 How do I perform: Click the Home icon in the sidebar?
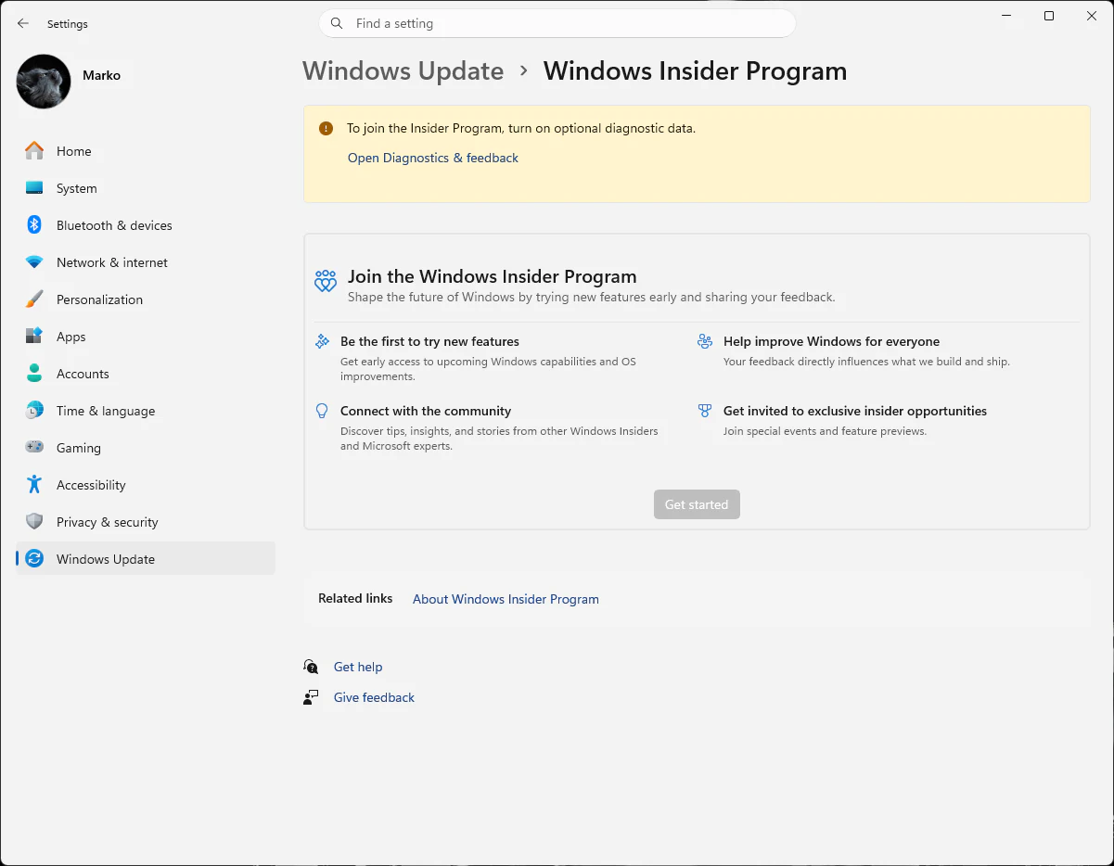(x=34, y=150)
